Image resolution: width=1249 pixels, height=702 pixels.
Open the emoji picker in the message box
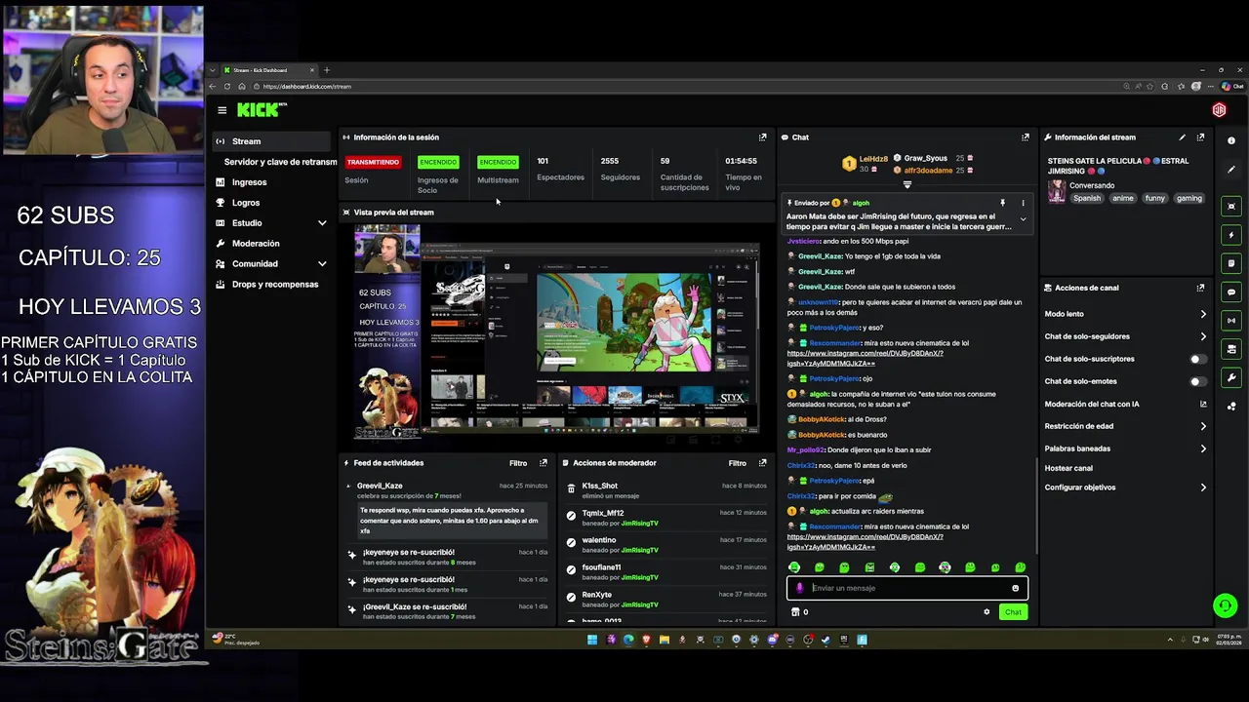(1015, 588)
